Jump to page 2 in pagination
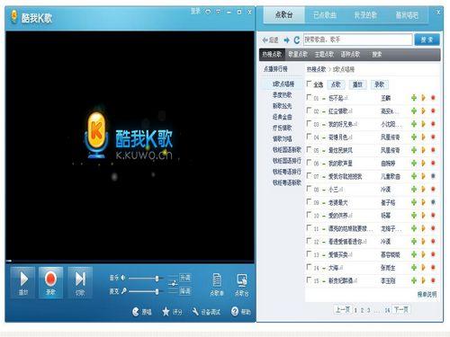 362,310
